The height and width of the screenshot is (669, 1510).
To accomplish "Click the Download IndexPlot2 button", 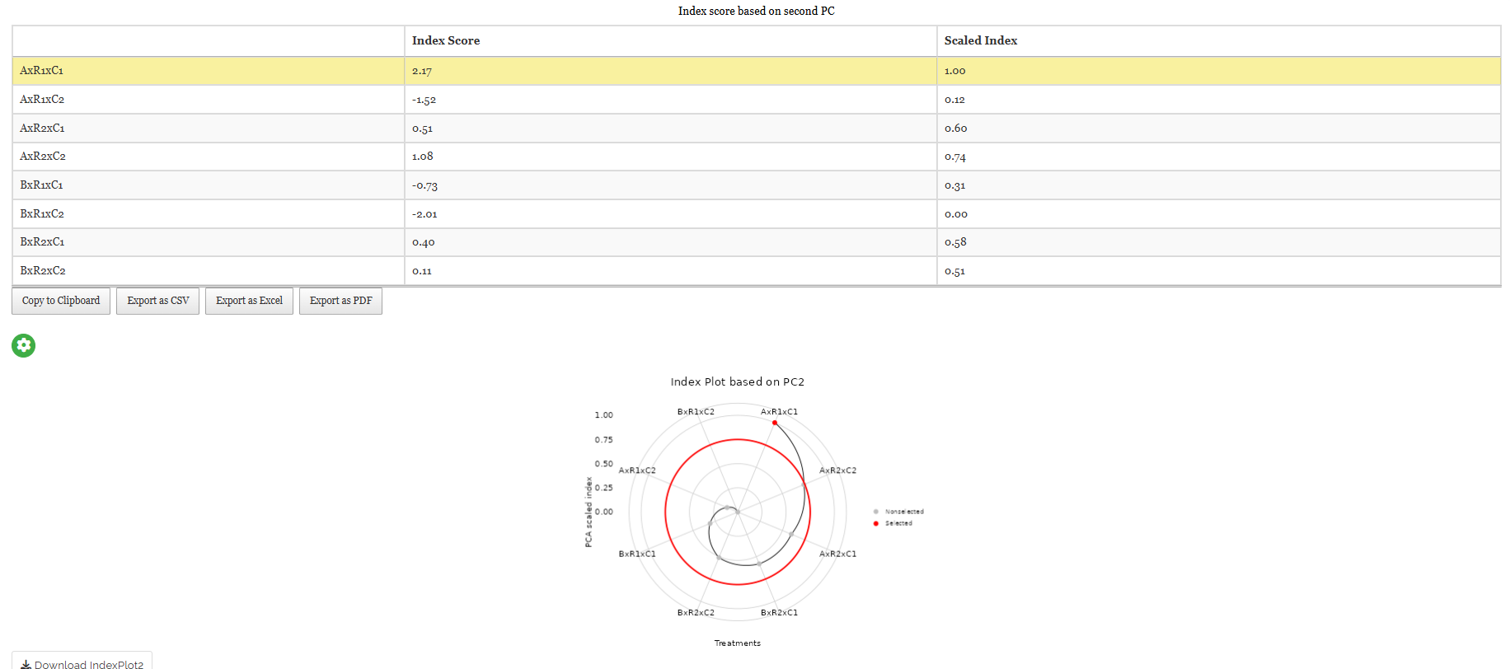I will (x=82, y=662).
